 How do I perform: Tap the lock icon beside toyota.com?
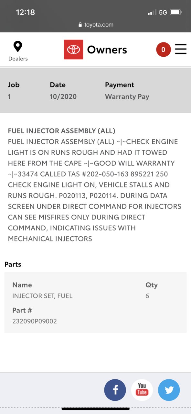[80, 25]
